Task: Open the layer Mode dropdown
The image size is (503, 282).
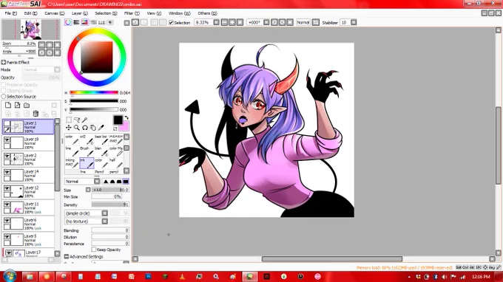Action: pyautogui.click(x=57, y=69)
